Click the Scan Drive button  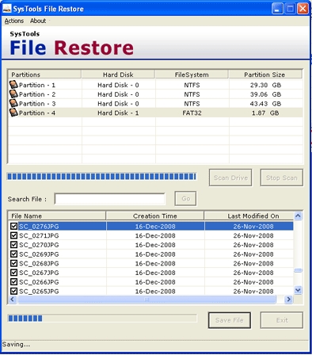(230, 177)
